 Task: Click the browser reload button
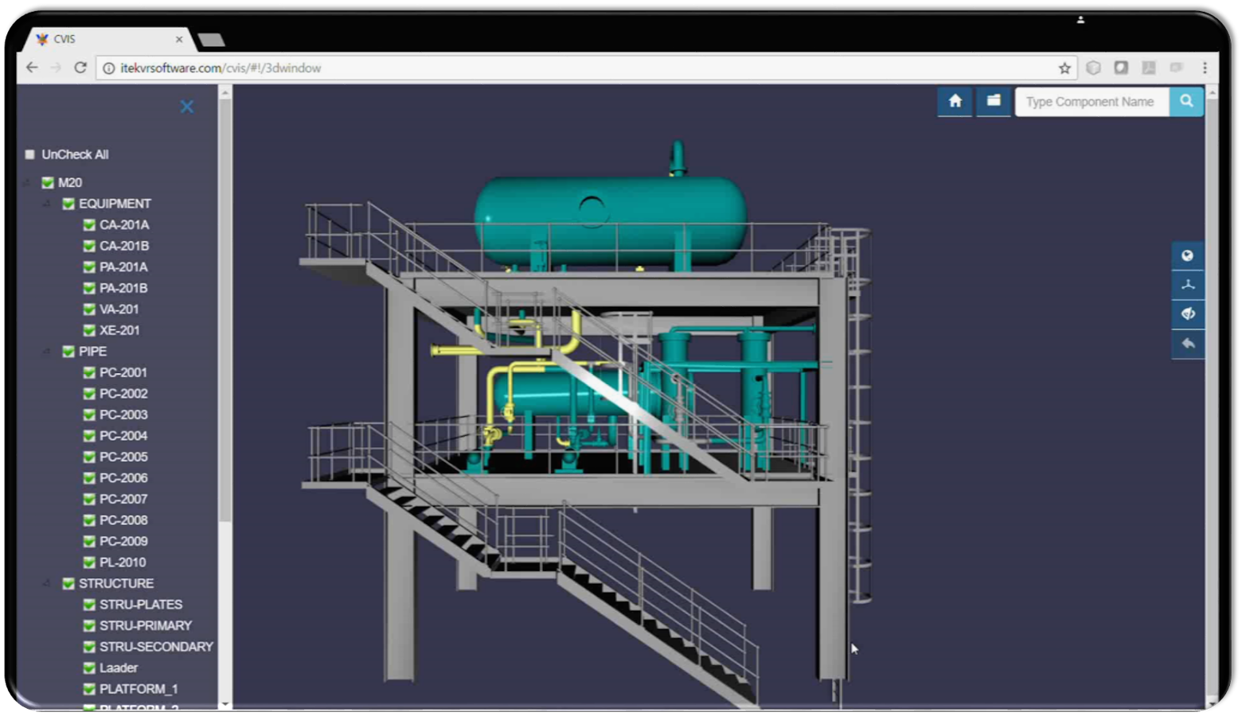[80, 68]
